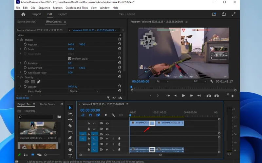Open the workspaces icon
Image resolution: width=262 pixels, height=163 pixels.
[x=214, y=14]
